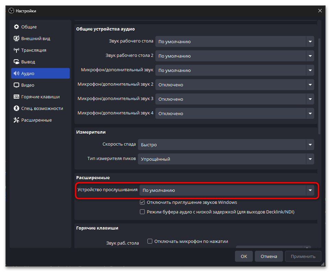Viewport: 331px width, 272px height.
Task: Expand the Микрофон/дополнительный звук 2 dropdown
Action: [235, 85]
